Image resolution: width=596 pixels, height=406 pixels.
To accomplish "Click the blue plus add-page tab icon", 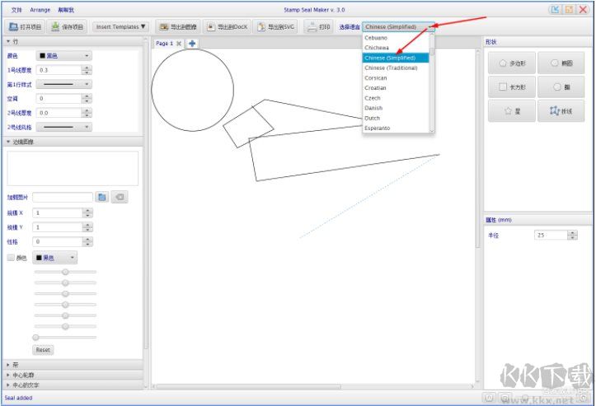I will 192,44.
